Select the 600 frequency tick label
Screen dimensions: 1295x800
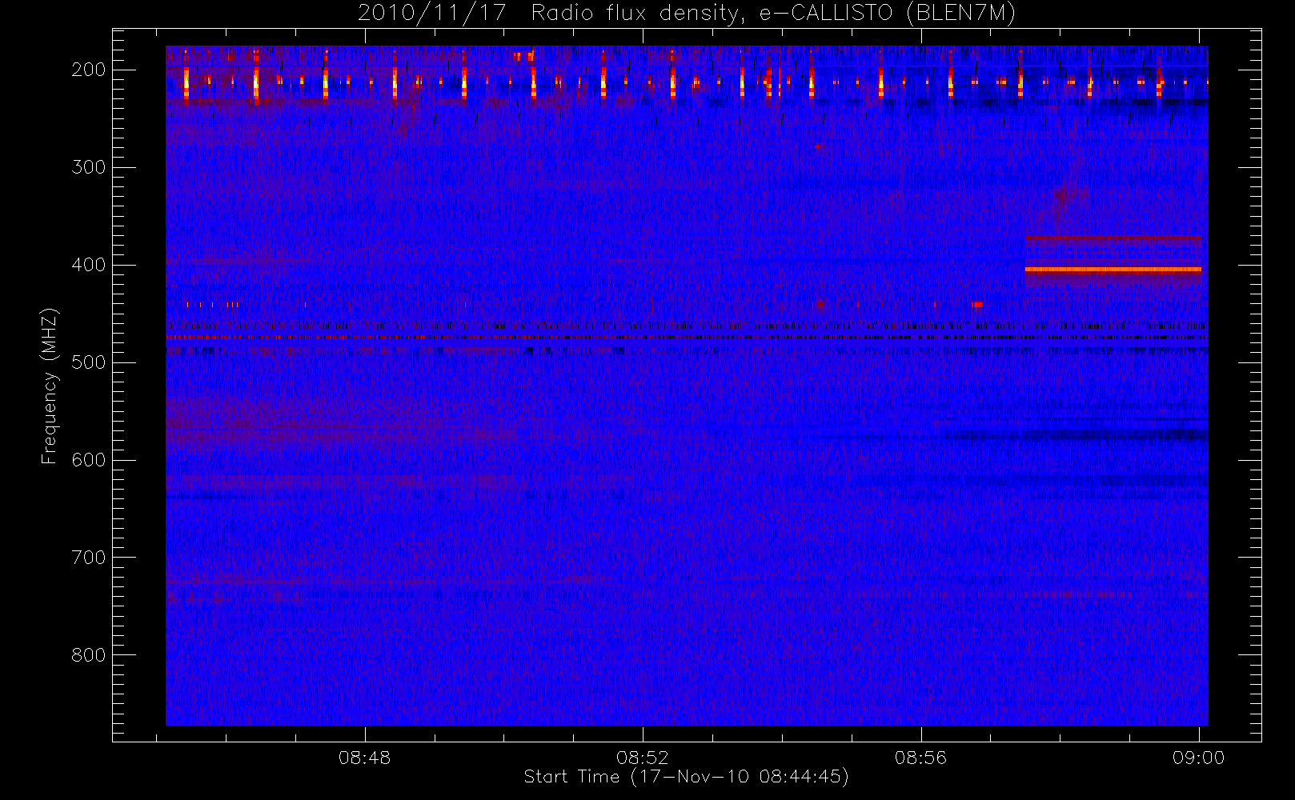click(89, 460)
